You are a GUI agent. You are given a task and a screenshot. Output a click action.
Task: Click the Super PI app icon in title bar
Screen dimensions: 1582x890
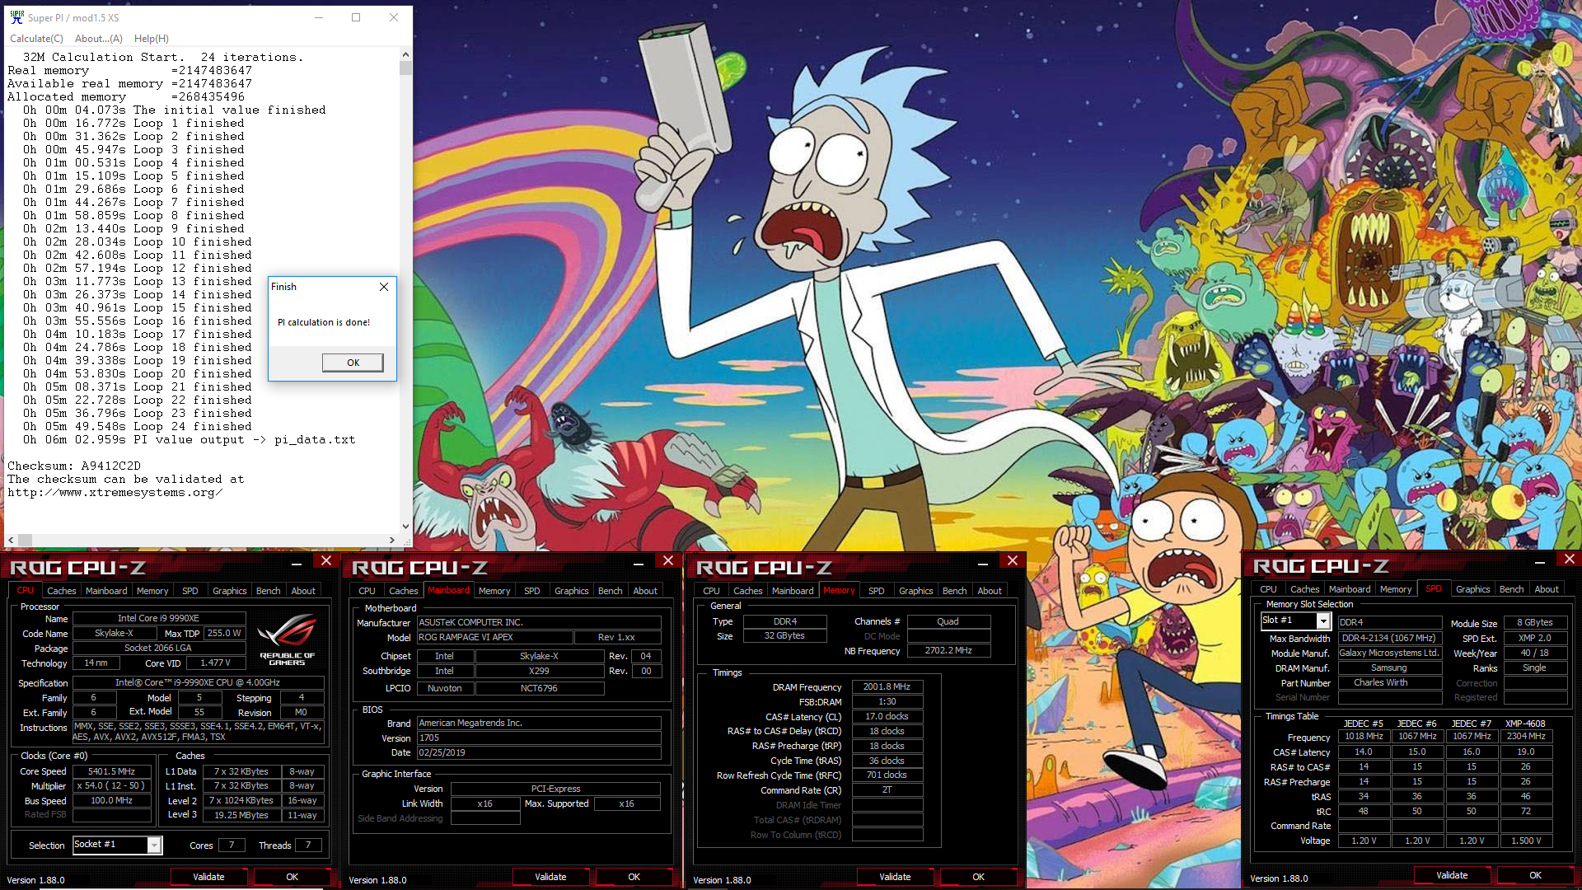pyautogui.click(x=16, y=16)
